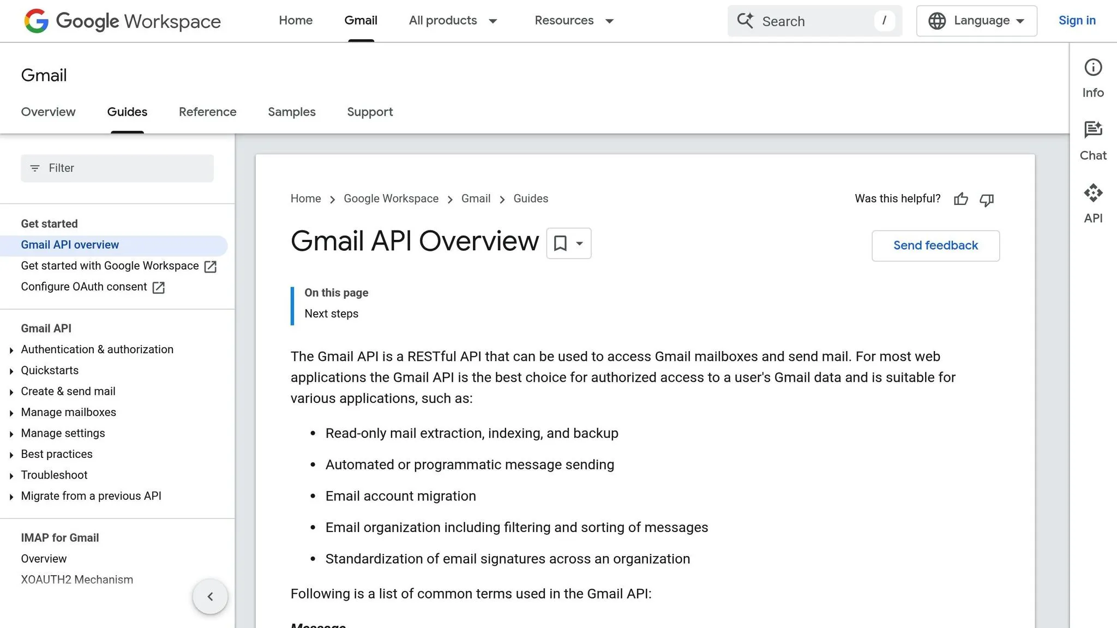Image resolution: width=1117 pixels, height=628 pixels.
Task: Switch to the Samples tab
Action: coord(291,112)
